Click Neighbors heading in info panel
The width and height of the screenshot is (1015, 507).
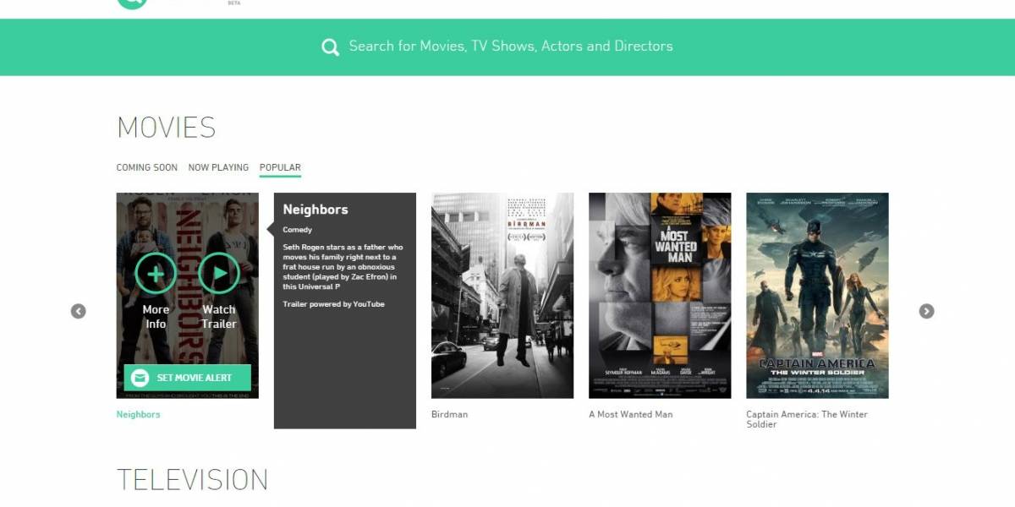point(315,210)
